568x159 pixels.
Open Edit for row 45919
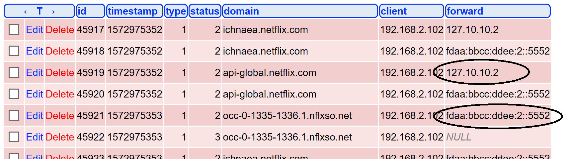35,73
